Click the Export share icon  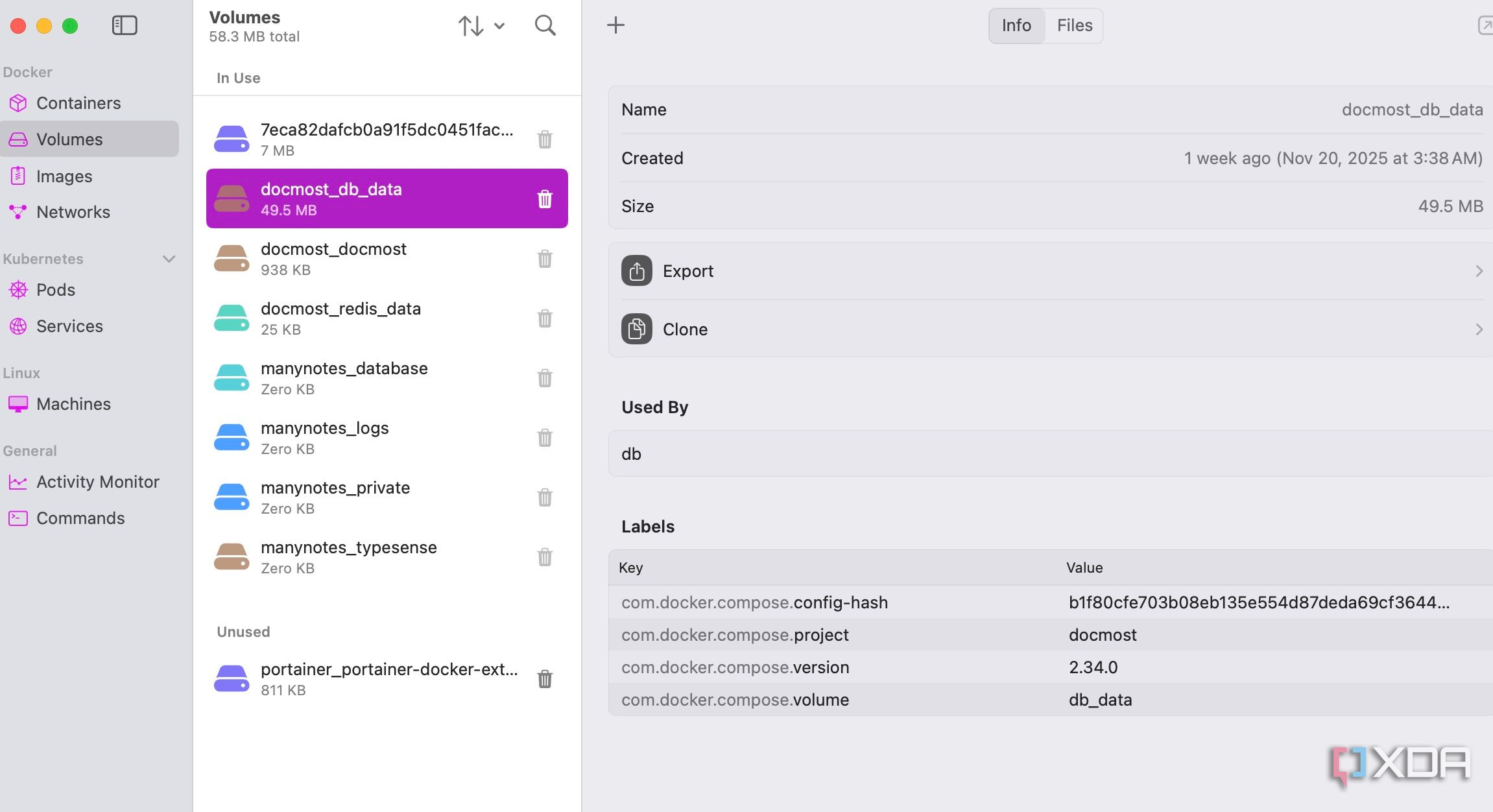[x=637, y=270]
